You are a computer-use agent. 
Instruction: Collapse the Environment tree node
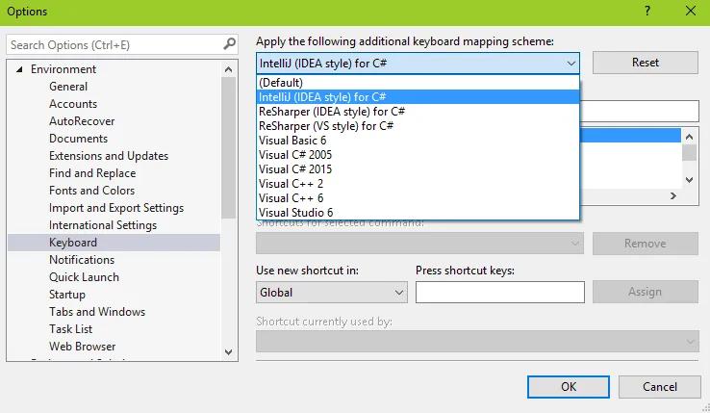point(19,69)
